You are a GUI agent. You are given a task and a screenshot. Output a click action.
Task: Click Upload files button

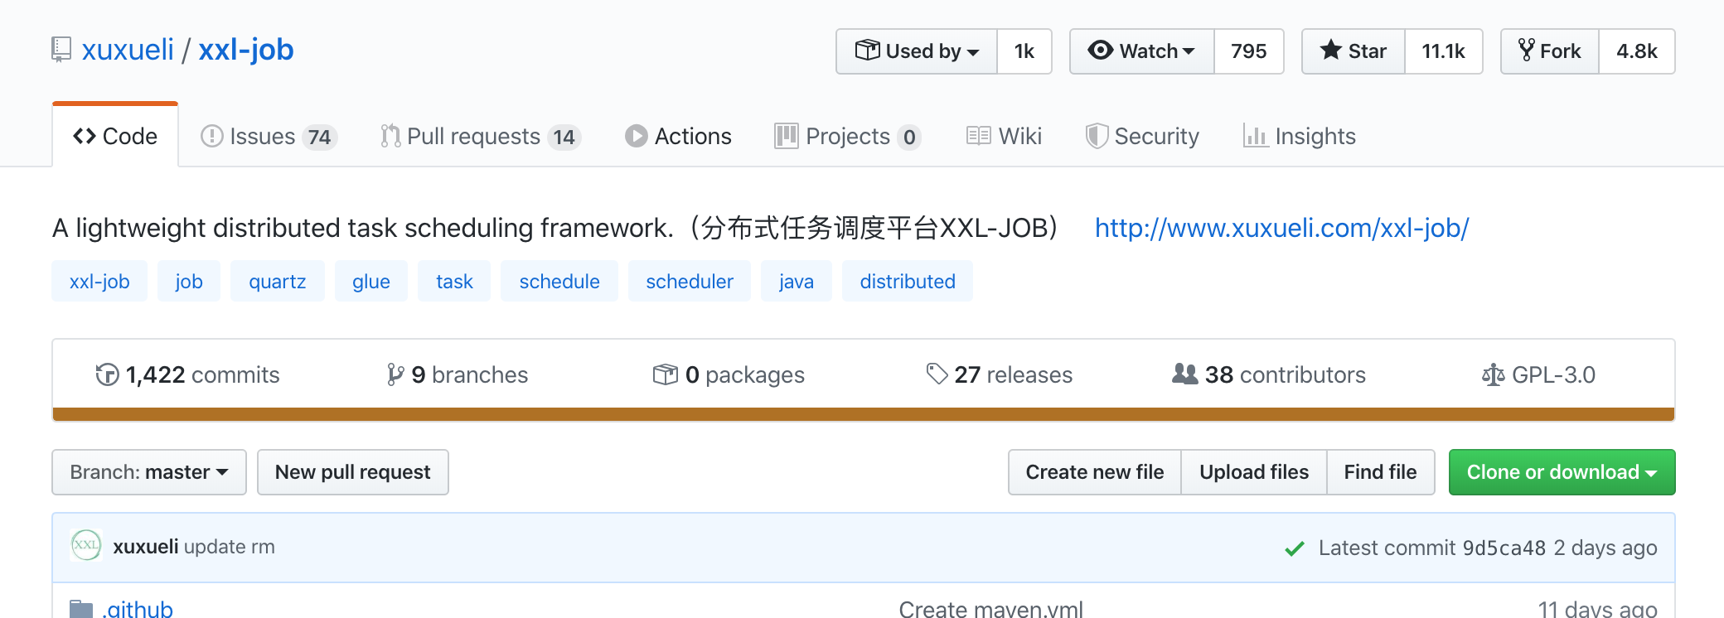click(x=1254, y=472)
